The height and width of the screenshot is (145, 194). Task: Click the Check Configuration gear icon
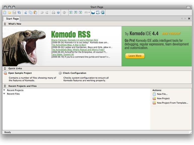tap(60, 73)
